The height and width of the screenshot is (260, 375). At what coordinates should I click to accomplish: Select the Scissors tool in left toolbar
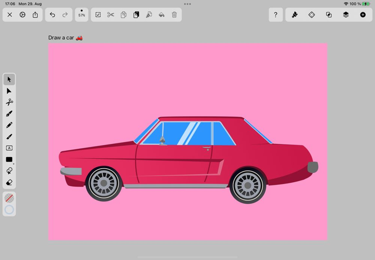(x=9, y=102)
